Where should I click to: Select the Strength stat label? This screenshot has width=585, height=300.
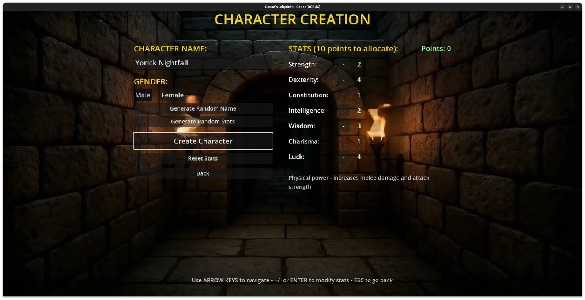(302, 65)
